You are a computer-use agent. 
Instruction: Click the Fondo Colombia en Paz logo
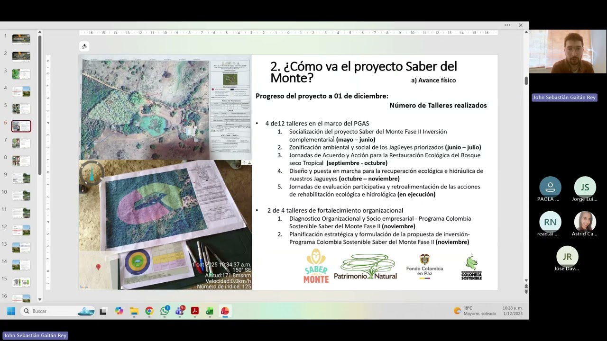(424, 267)
